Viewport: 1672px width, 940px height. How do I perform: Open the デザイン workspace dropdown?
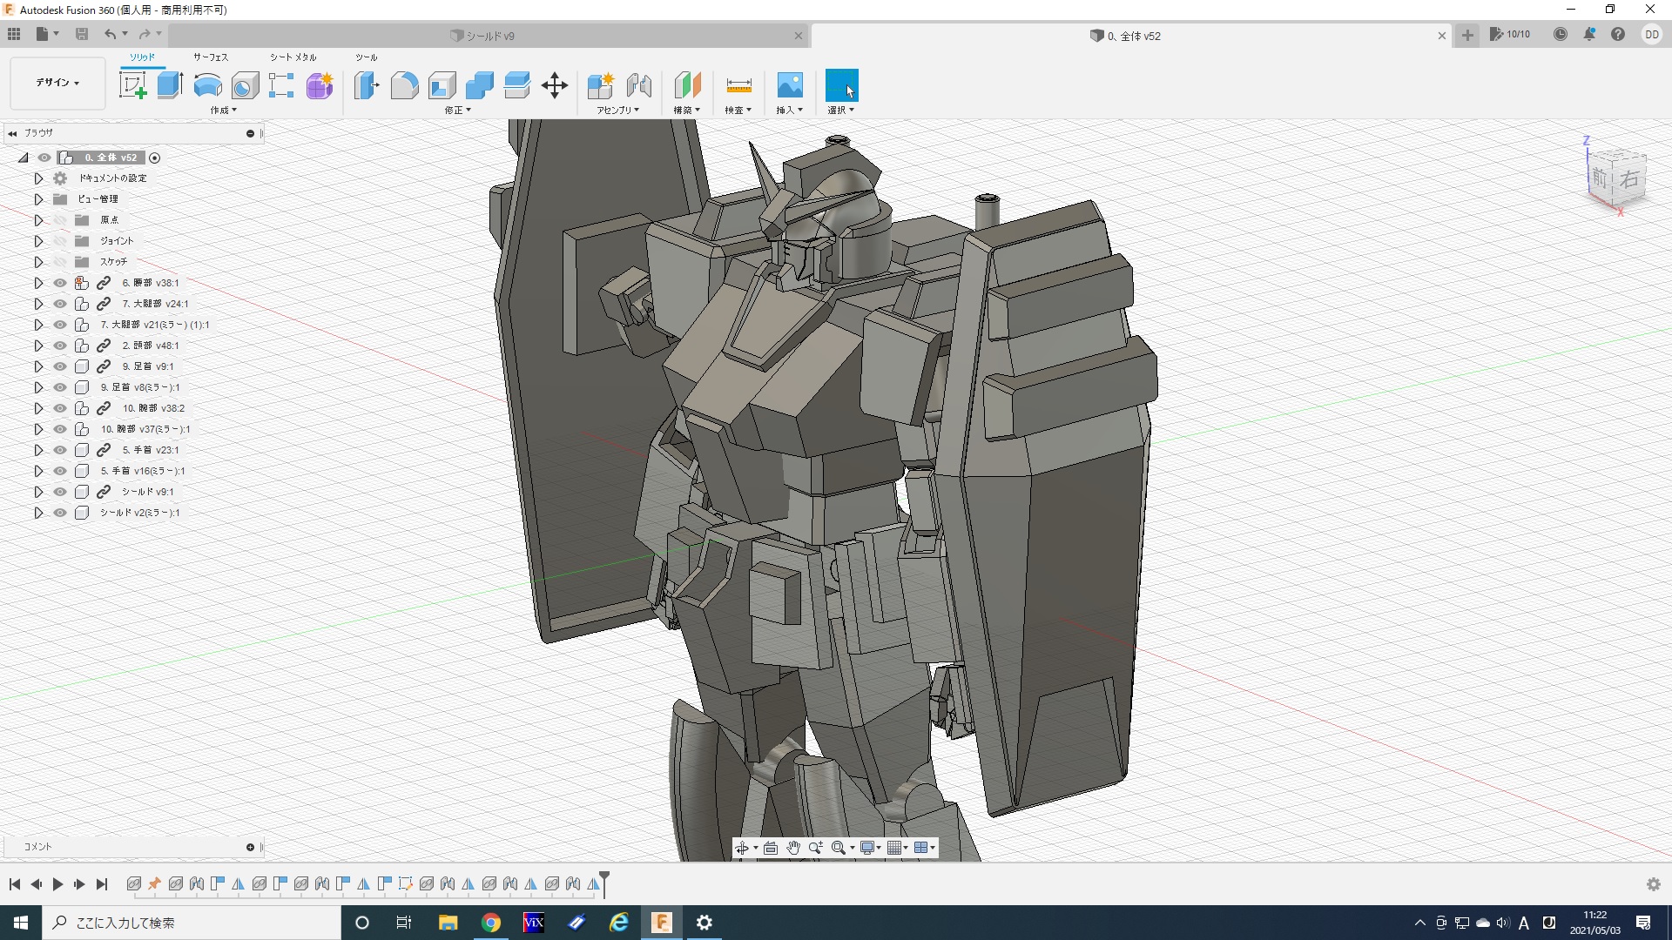click(x=57, y=83)
